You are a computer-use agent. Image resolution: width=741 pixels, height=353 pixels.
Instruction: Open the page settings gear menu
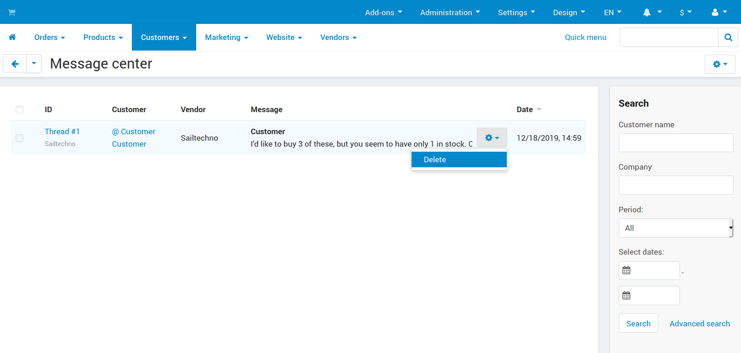[720, 64]
